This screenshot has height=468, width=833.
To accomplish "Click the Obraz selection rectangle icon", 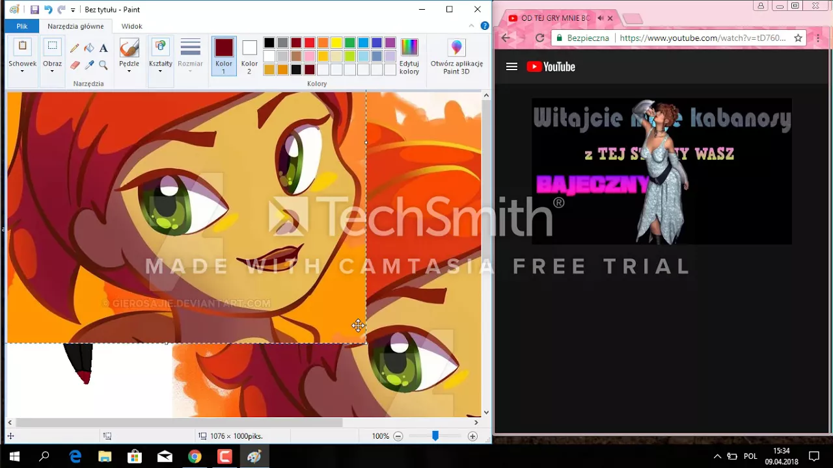I will click(x=52, y=47).
